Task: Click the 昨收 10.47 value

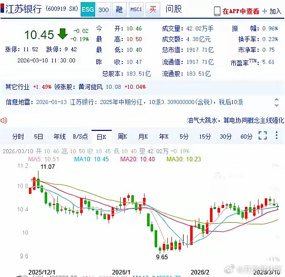Action: [134, 62]
